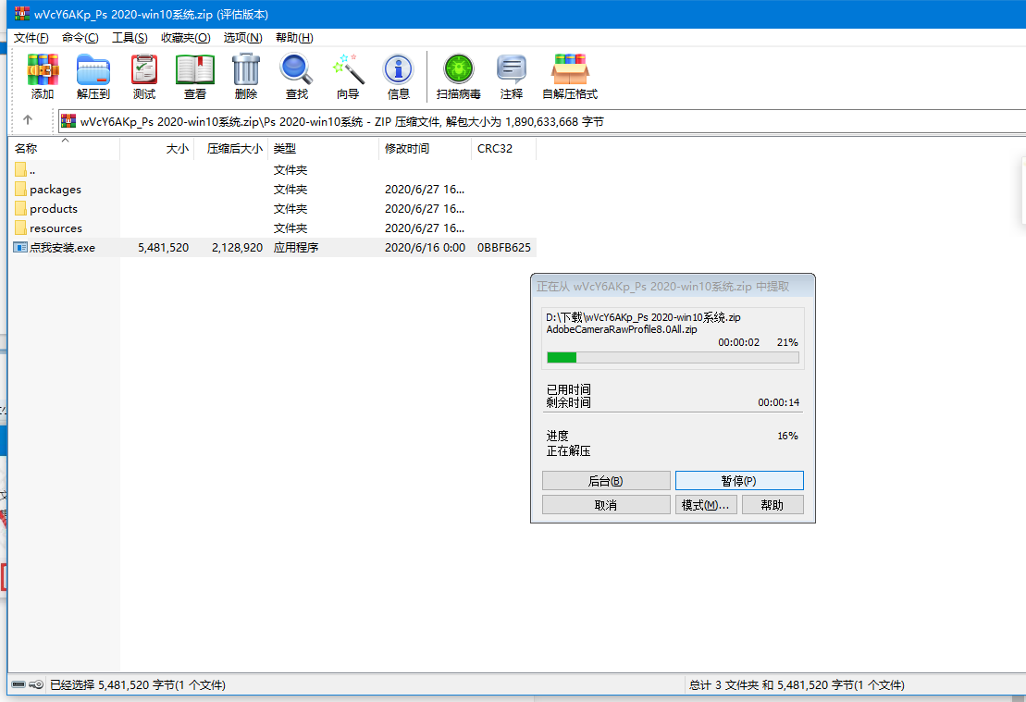Click the archive icon in address bar
The width and height of the screenshot is (1026, 702).
(68, 121)
